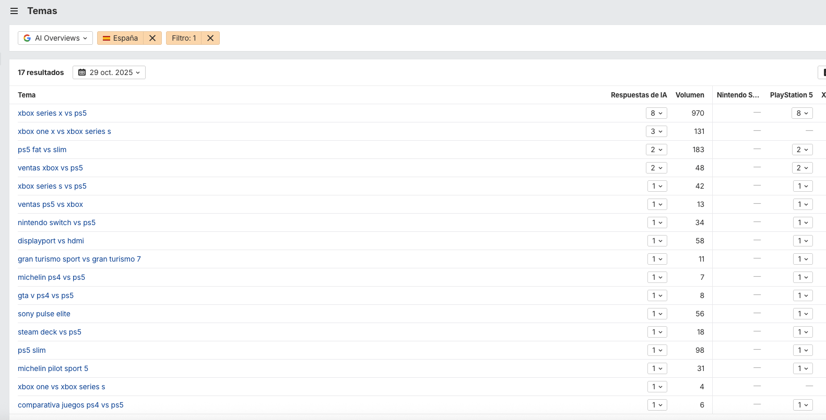Clear the Filtro: 1 filter

(x=210, y=38)
